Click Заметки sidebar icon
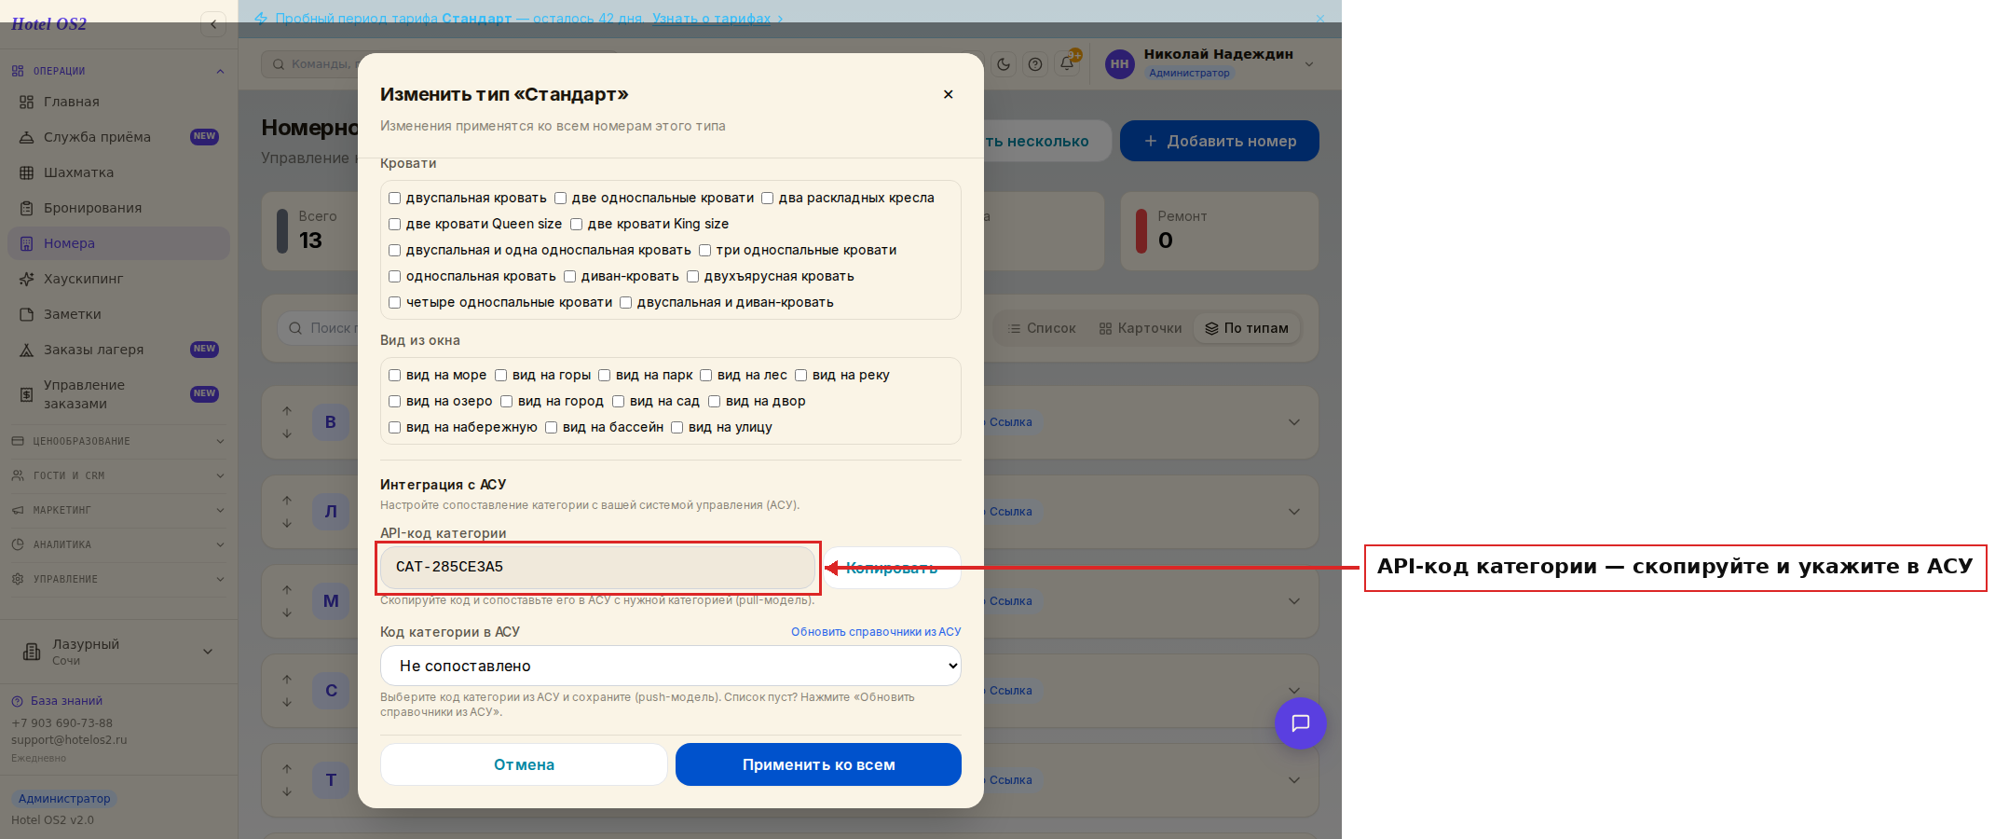Viewport: 2009px width, 839px height. 27,314
